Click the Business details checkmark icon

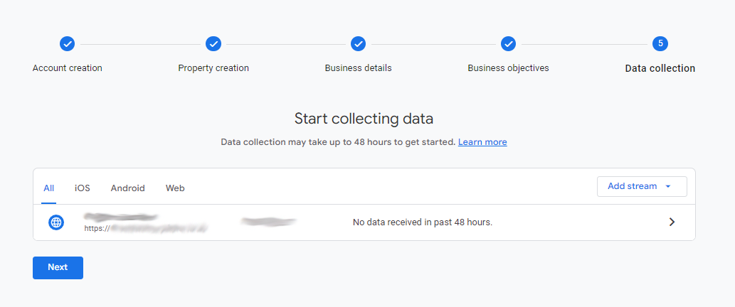click(x=359, y=44)
